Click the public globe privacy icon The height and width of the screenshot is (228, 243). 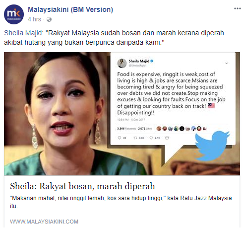(49, 19)
